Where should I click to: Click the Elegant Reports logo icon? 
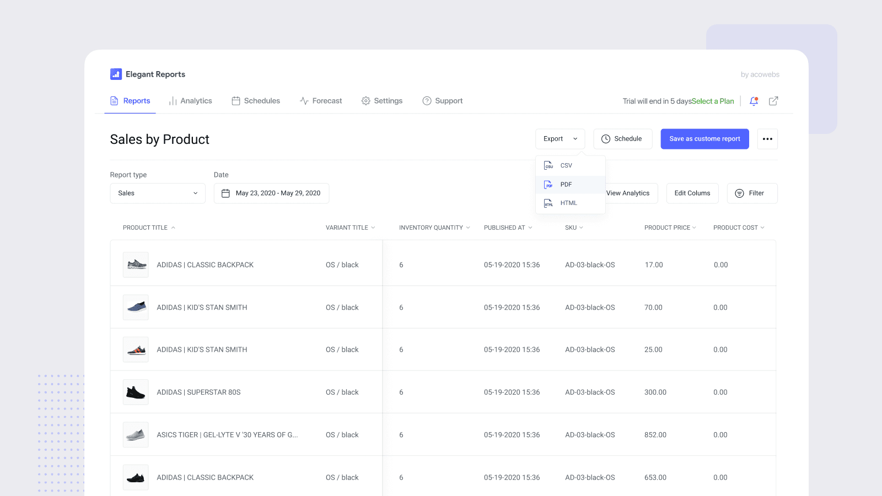click(x=116, y=74)
